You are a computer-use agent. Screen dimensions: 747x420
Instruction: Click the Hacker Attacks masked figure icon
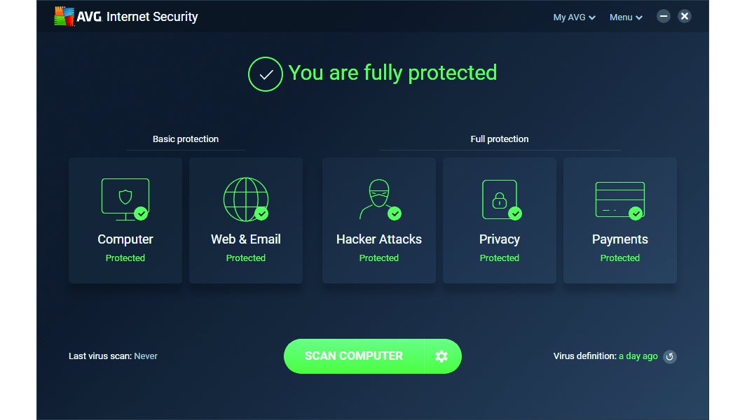coord(378,199)
